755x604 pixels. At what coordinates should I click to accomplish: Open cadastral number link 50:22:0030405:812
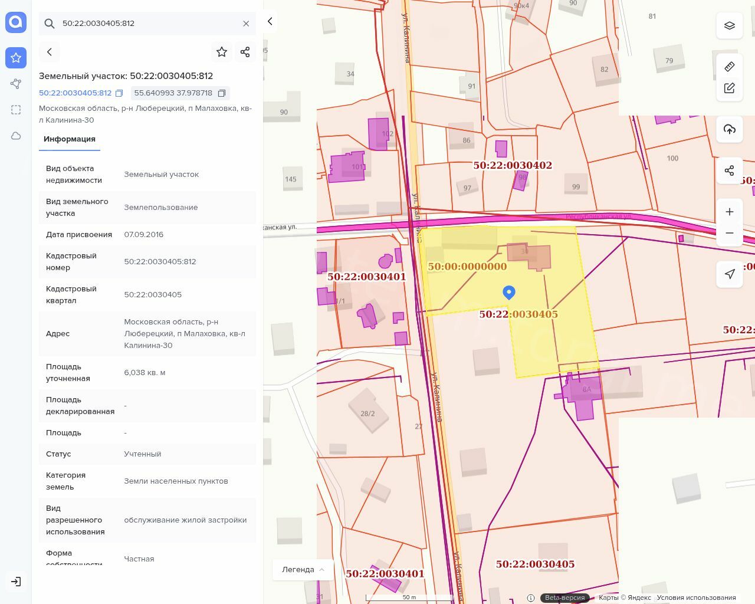75,93
